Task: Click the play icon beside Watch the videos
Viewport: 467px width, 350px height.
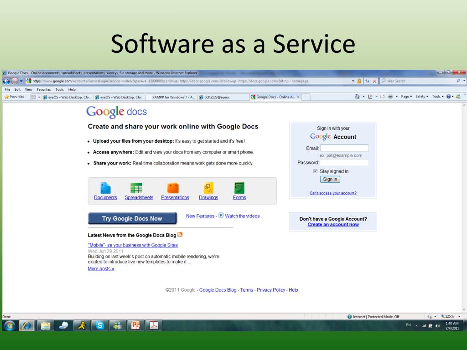Action: point(221,215)
